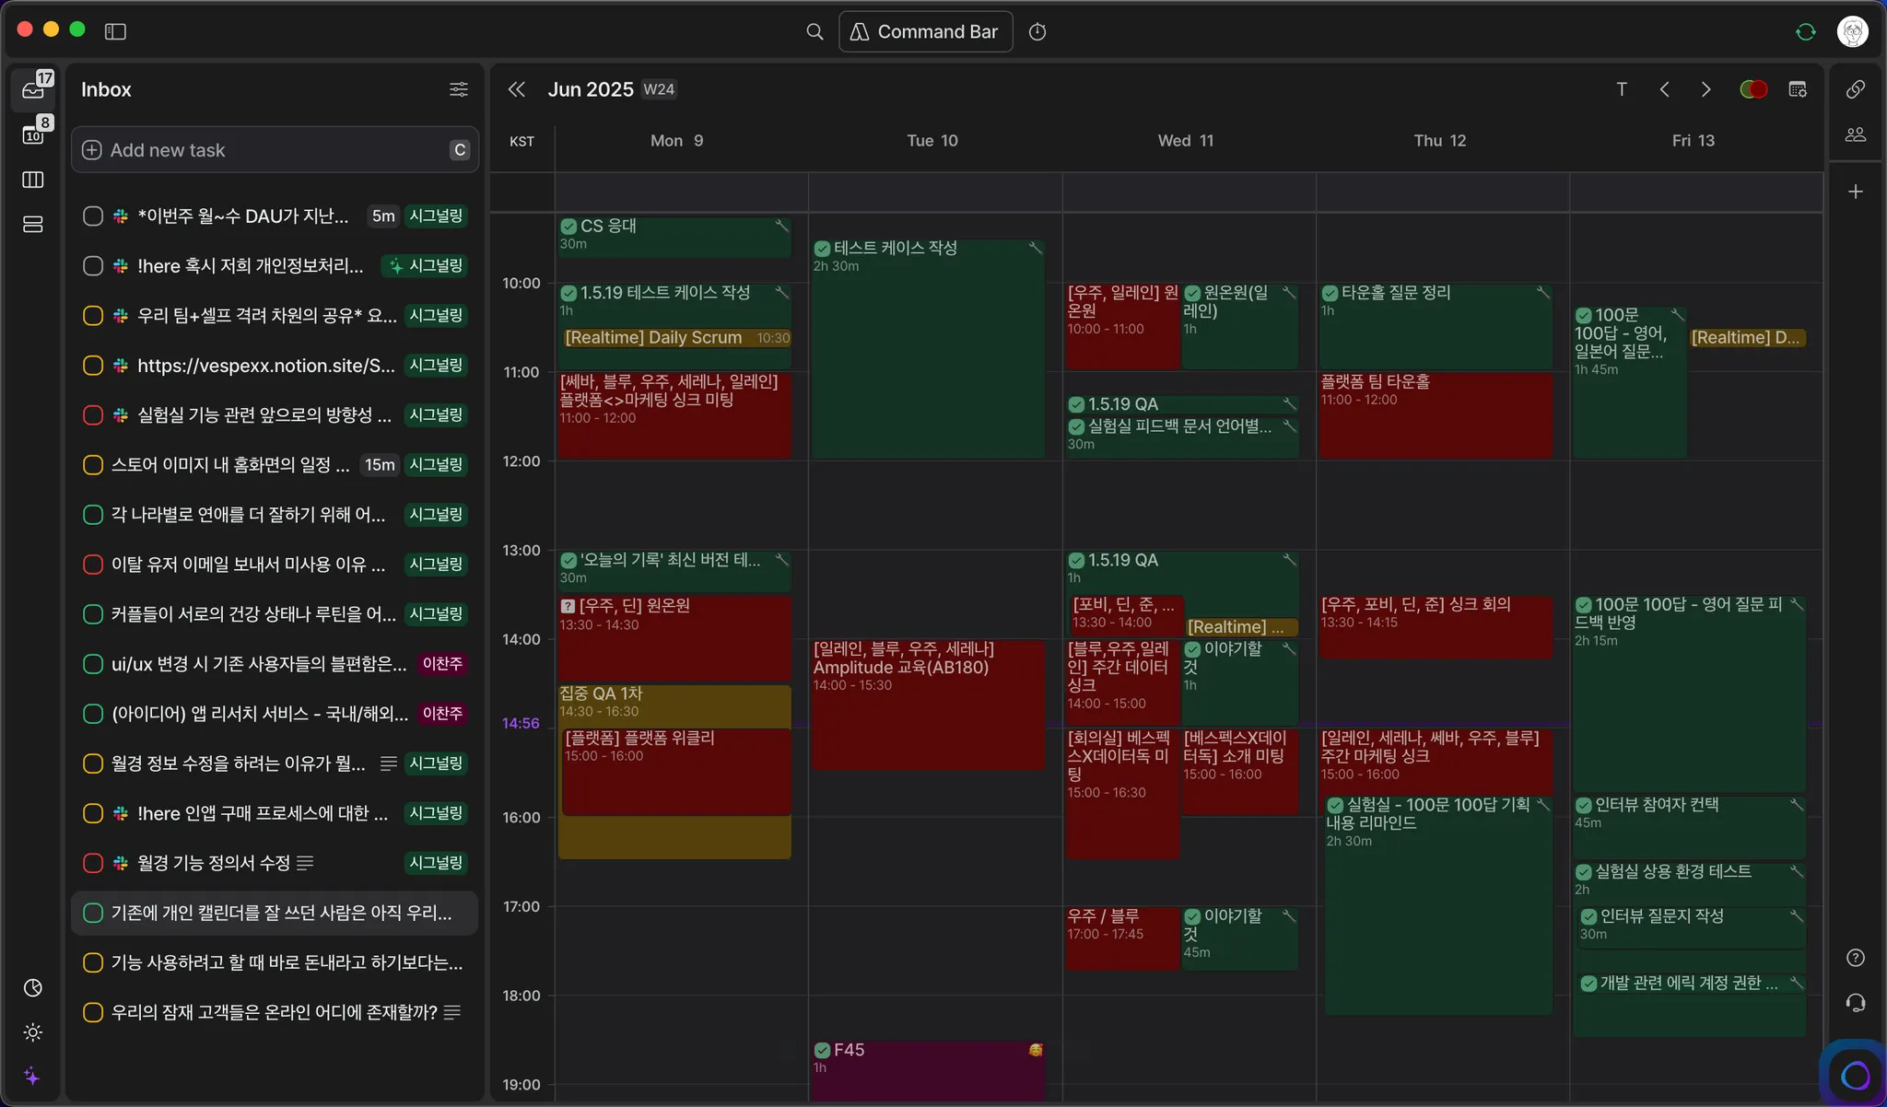This screenshot has height=1107, width=1887.
Task: Go to next week chevron
Action: 1705,89
